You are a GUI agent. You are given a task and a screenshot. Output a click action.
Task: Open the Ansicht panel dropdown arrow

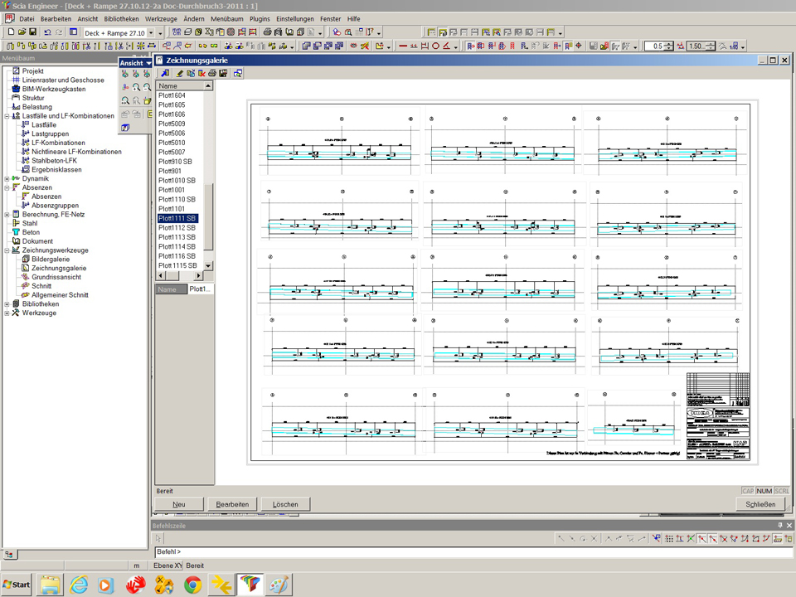coord(148,63)
